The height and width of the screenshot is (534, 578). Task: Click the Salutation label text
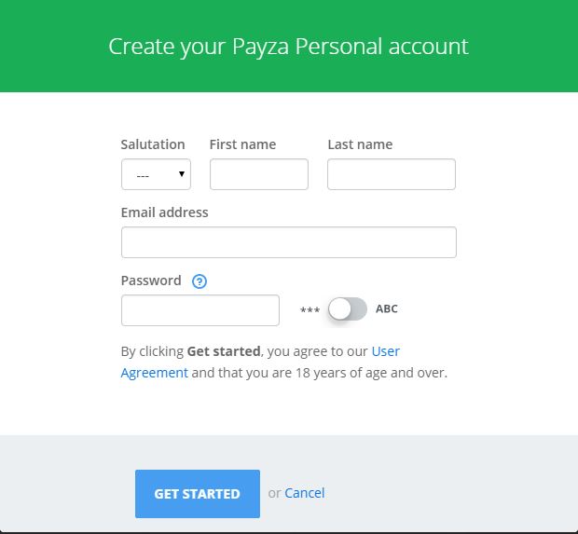pos(153,144)
